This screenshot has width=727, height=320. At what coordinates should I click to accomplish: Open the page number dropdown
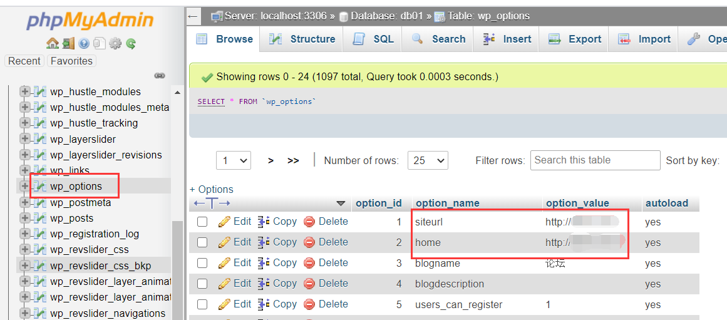tap(233, 160)
